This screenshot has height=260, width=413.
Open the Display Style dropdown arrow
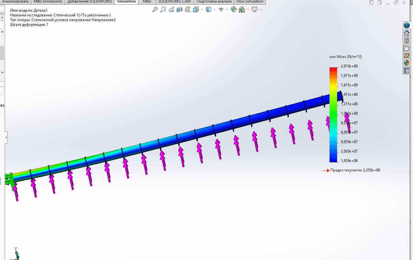pyautogui.click(x=215, y=10)
